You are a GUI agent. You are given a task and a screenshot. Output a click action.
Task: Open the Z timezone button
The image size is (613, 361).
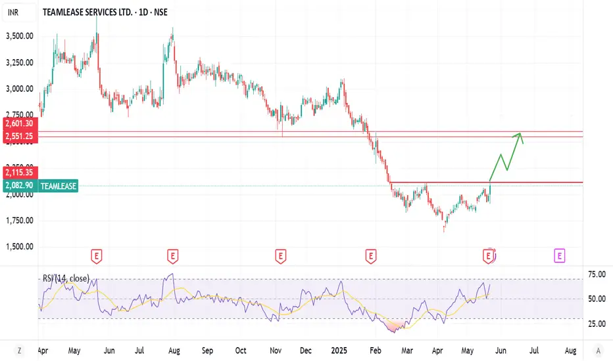click(x=19, y=350)
